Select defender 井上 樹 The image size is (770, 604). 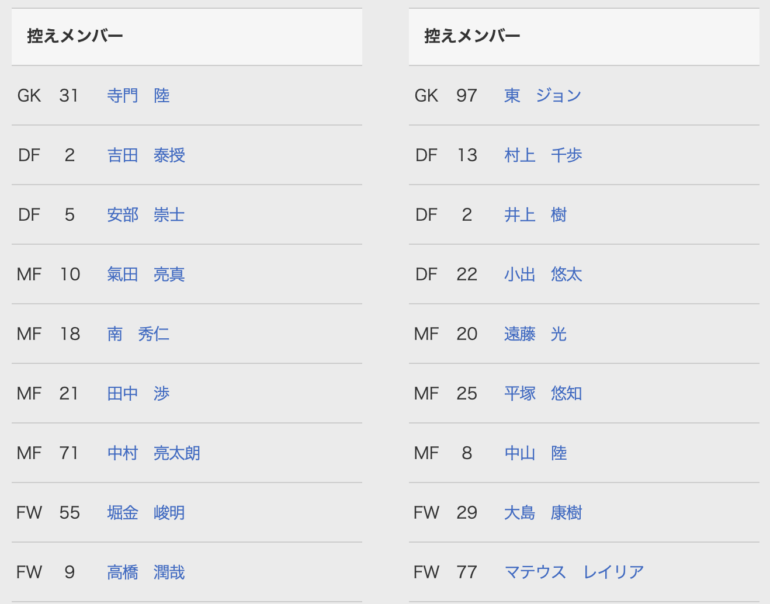[x=536, y=215]
